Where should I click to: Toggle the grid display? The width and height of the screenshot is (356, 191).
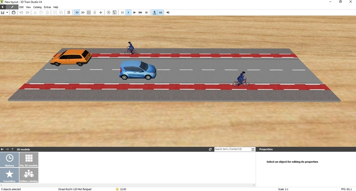[x=88, y=12]
